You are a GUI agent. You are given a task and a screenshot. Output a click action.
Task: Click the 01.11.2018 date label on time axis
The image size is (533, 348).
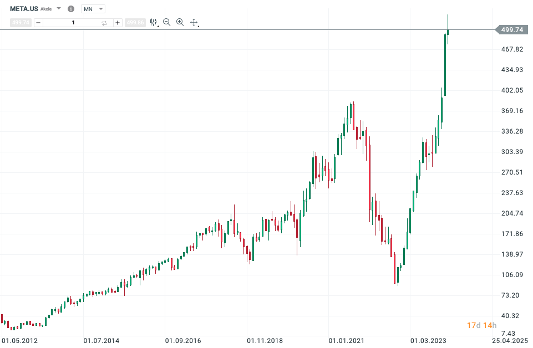coord(264,340)
